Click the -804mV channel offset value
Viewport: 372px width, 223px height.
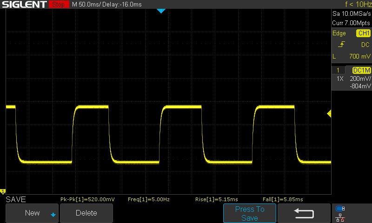tap(360, 86)
